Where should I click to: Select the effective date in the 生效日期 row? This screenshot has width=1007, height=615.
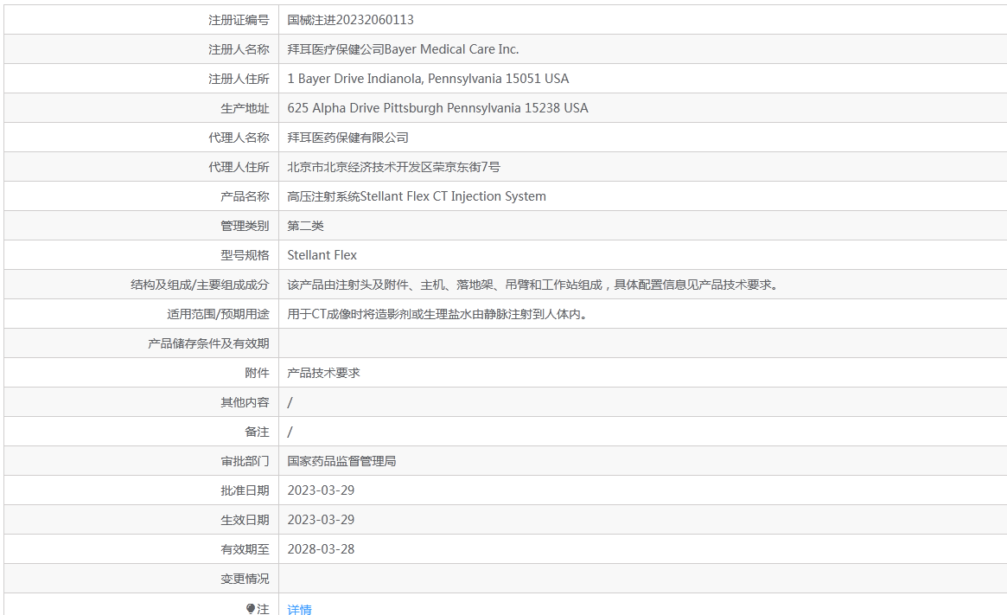click(x=321, y=520)
